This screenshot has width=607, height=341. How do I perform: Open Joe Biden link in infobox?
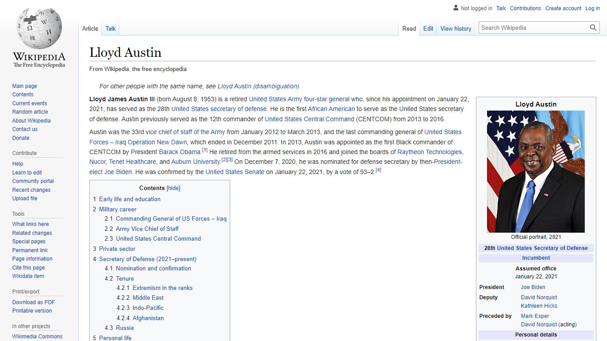point(533,287)
